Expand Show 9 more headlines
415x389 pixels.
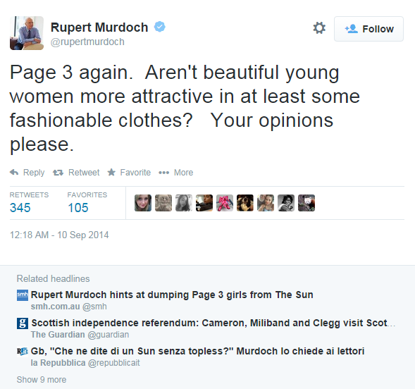(x=42, y=379)
